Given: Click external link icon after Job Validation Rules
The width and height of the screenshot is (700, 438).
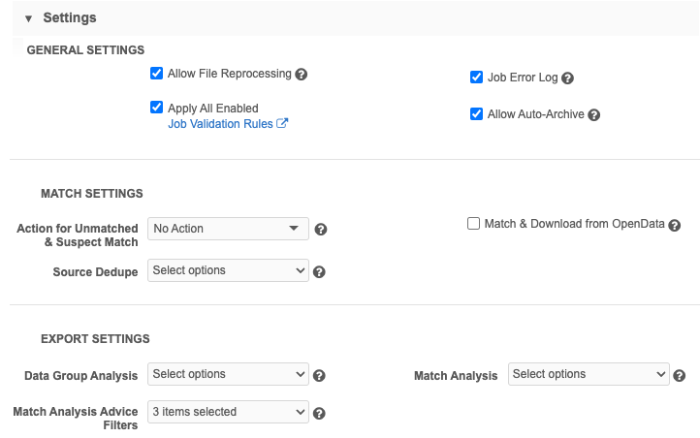Looking at the screenshot, I should (282, 124).
